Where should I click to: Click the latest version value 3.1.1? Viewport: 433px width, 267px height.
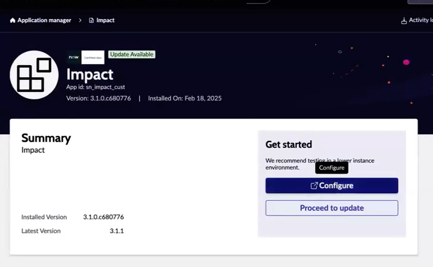click(x=117, y=231)
